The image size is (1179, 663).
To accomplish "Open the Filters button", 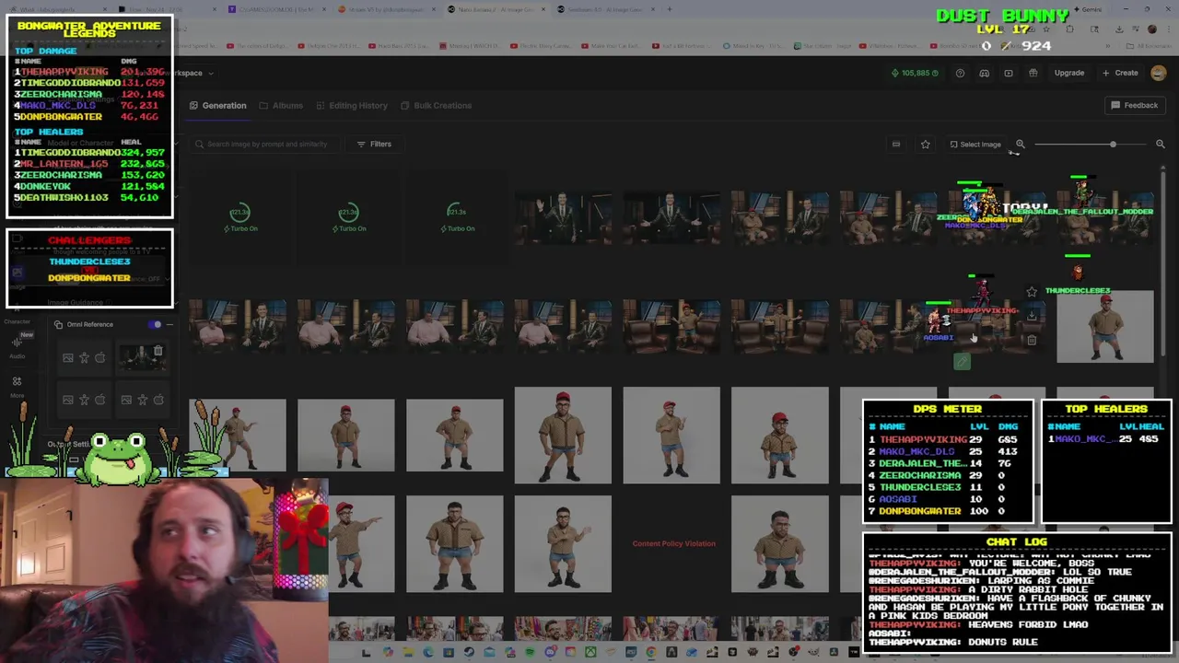I will click(374, 144).
